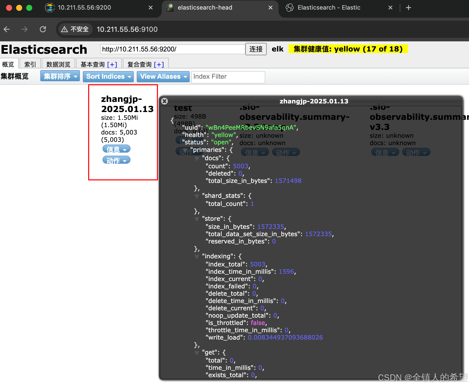Open 信息 menu for zhangjp-2025.01.13 index
The image size is (469, 386).
(x=116, y=149)
